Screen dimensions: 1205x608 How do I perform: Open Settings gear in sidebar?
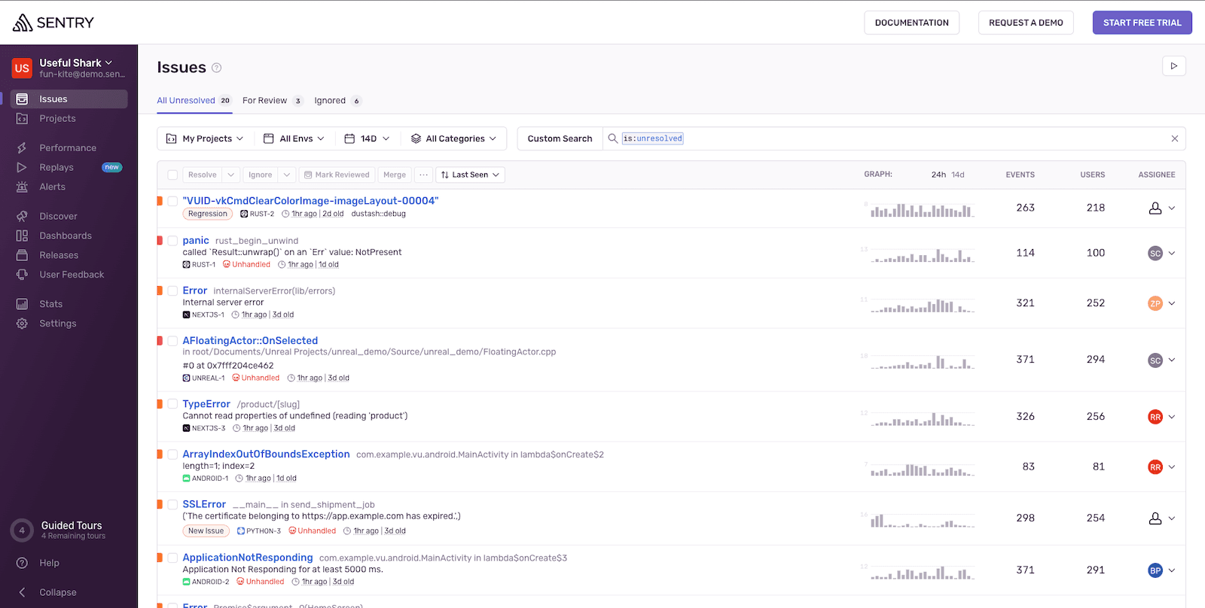[x=22, y=324]
